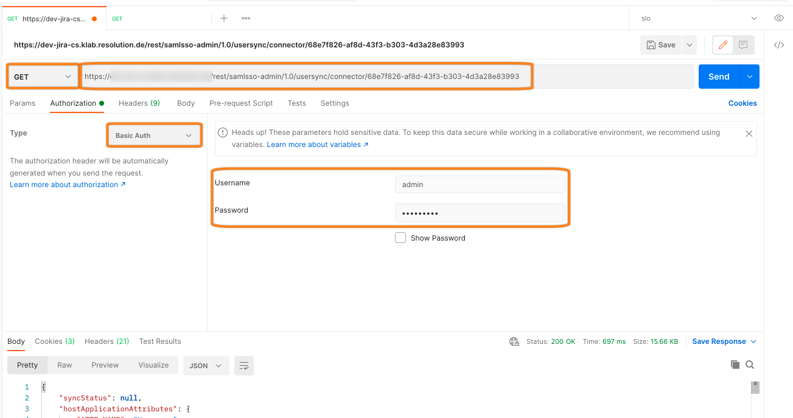793x418 pixels.
Task: Open the GET method dropdown
Action: pyautogui.click(x=43, y=77)
